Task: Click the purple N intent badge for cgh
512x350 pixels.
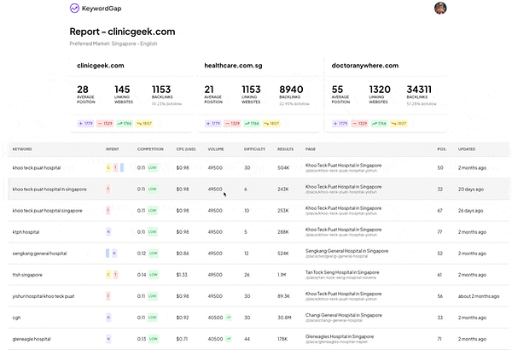Action: pos(108,318)
